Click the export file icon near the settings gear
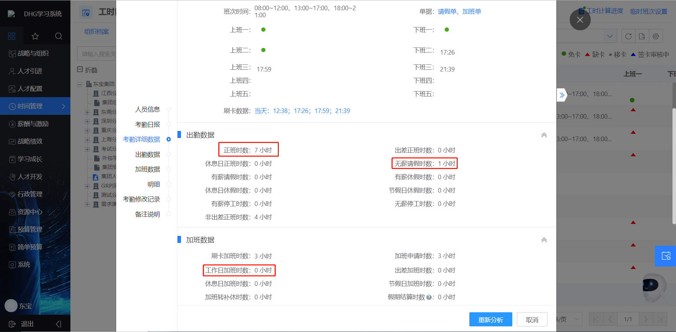The image size is (676, 332). point(642,36)
